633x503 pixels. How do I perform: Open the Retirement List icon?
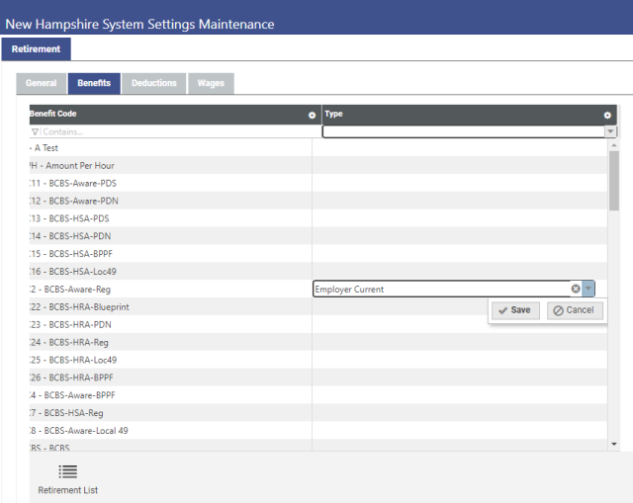pos(67,472)
